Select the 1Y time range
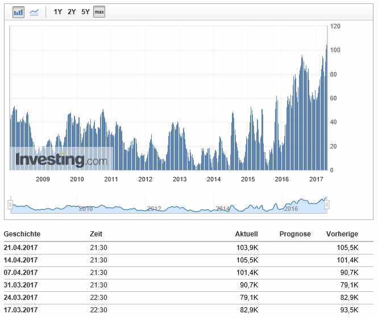Screen dimensions: 378x318 coord(57,12)
